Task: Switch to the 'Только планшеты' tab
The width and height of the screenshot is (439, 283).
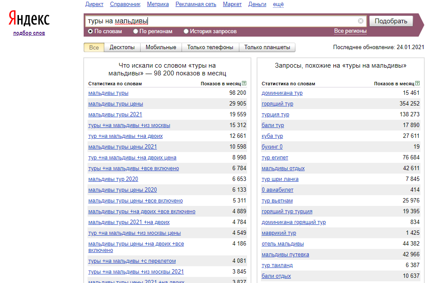Action: click(267, 47)
